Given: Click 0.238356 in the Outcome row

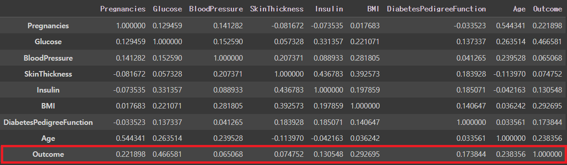Looking at the screenshot, I should pos(511,155).
